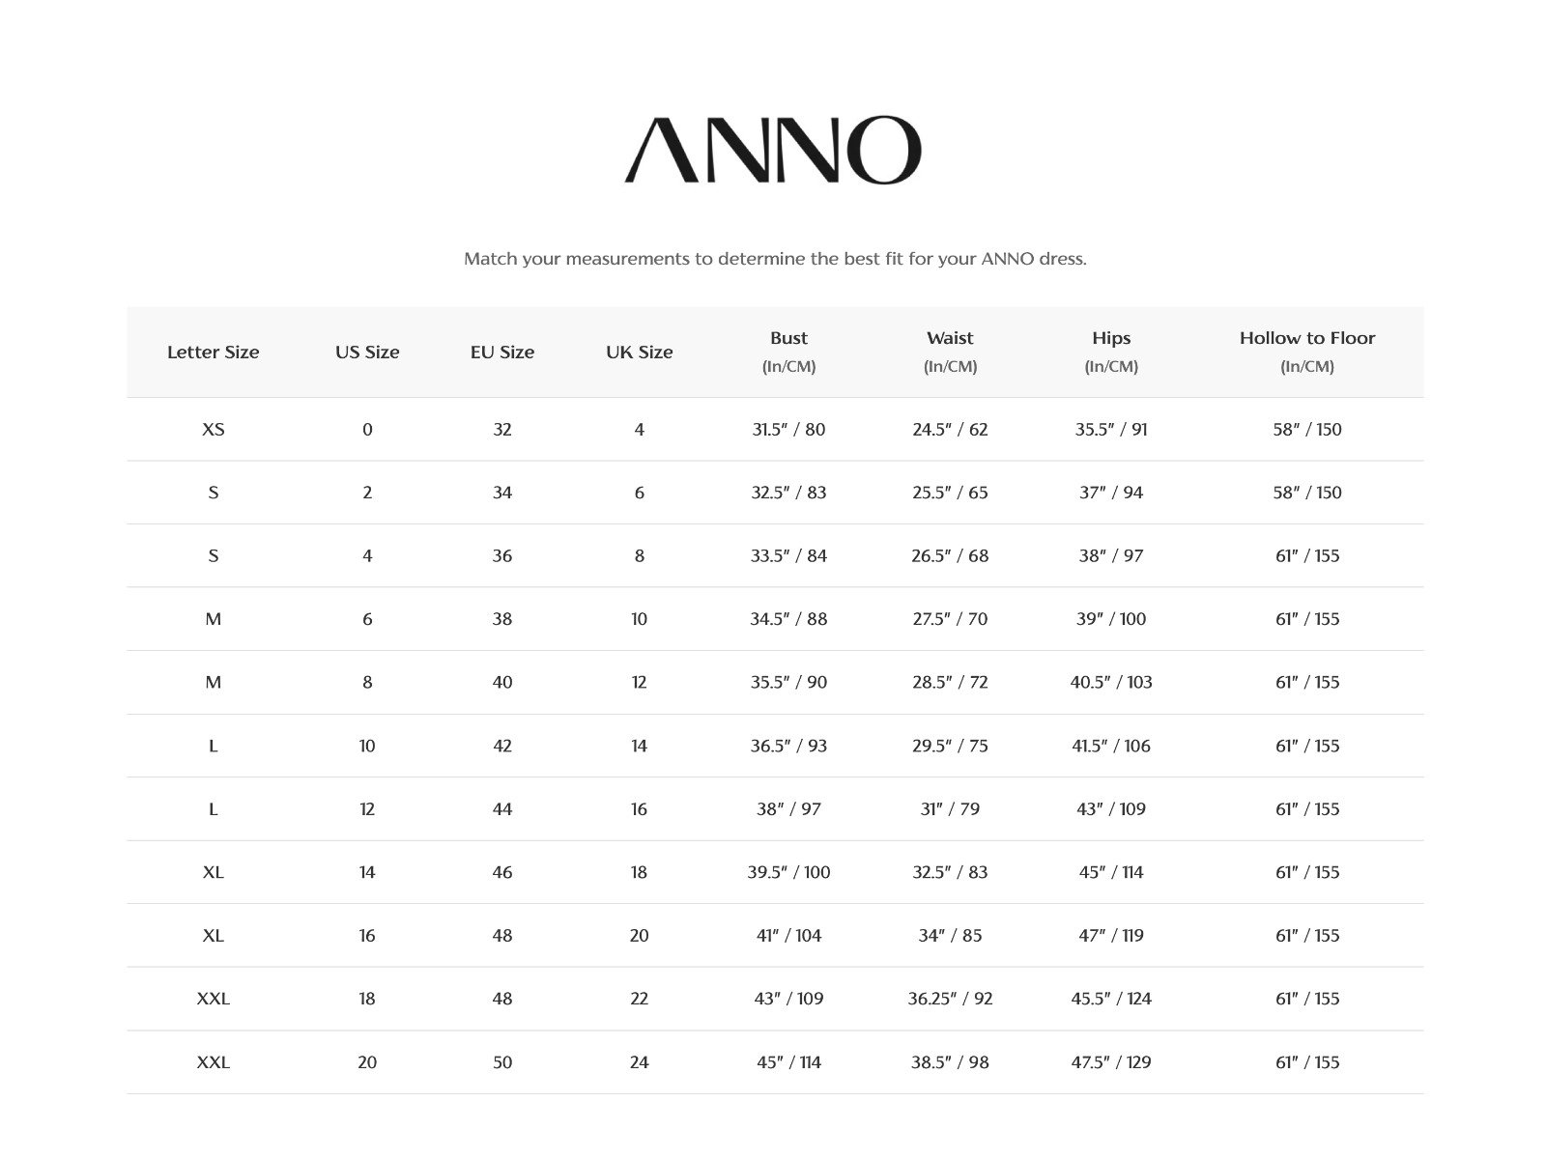Click the measurement instructions text below logo

pos(775,259)
